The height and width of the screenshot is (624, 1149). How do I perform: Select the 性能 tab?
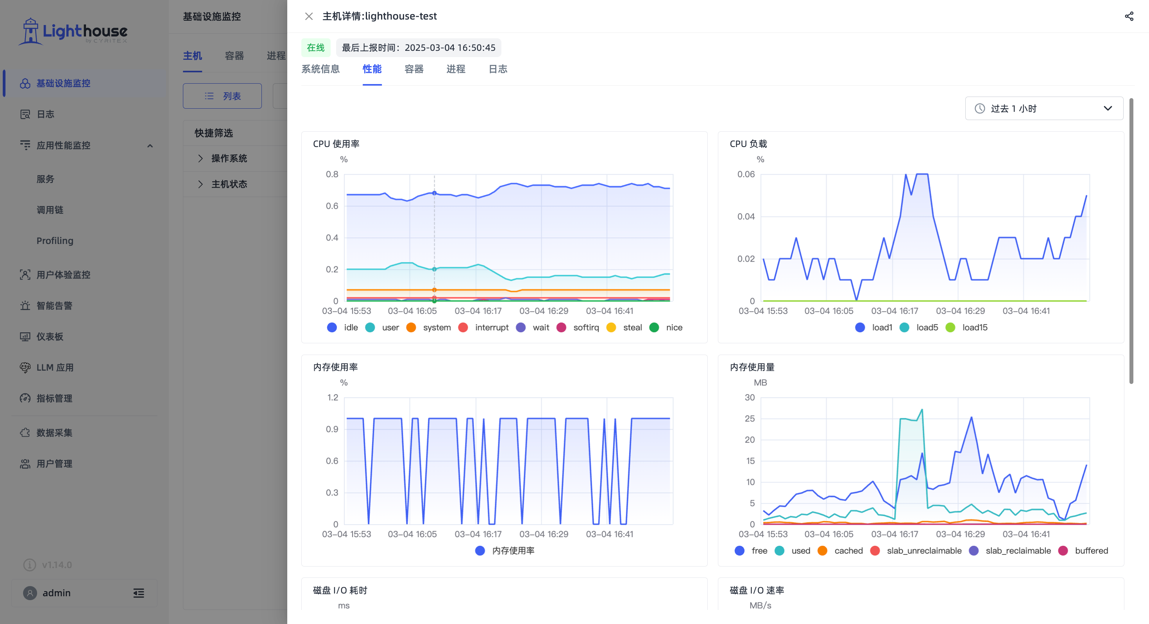(x=372, y=69)
